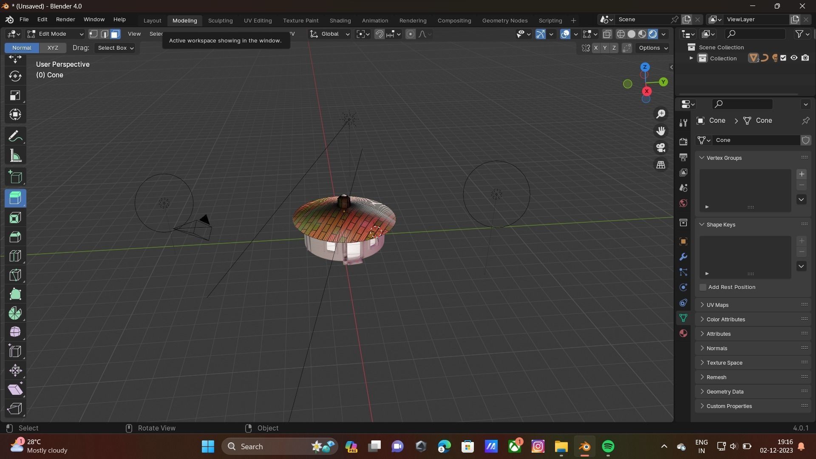Click Normal orientation button
This screenshot has width=816, height=459.
[x=22, y=48]
